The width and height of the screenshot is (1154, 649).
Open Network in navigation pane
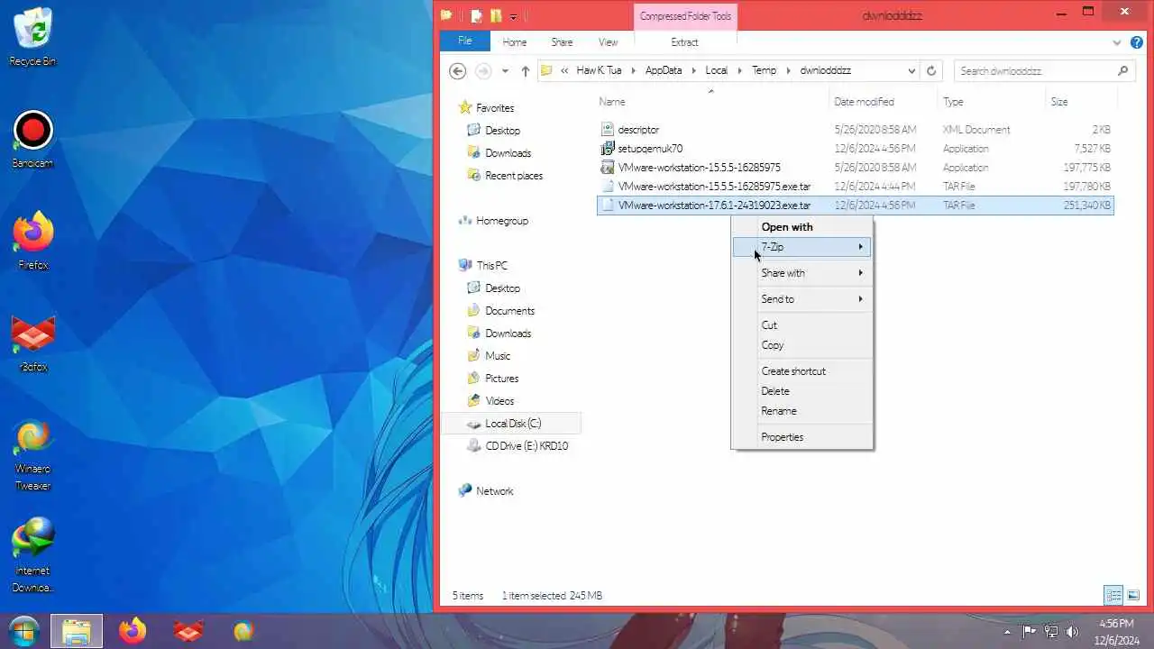[486, 491]
